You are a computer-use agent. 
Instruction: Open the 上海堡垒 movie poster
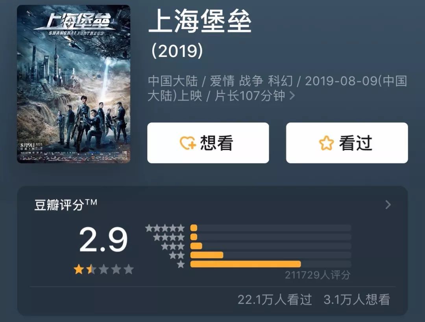click(74, 84)
